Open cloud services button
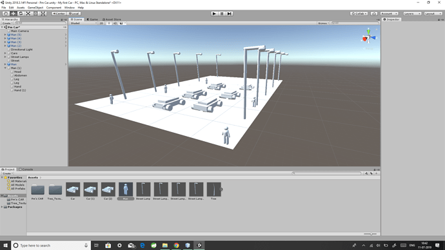 [x=374, y=14]
